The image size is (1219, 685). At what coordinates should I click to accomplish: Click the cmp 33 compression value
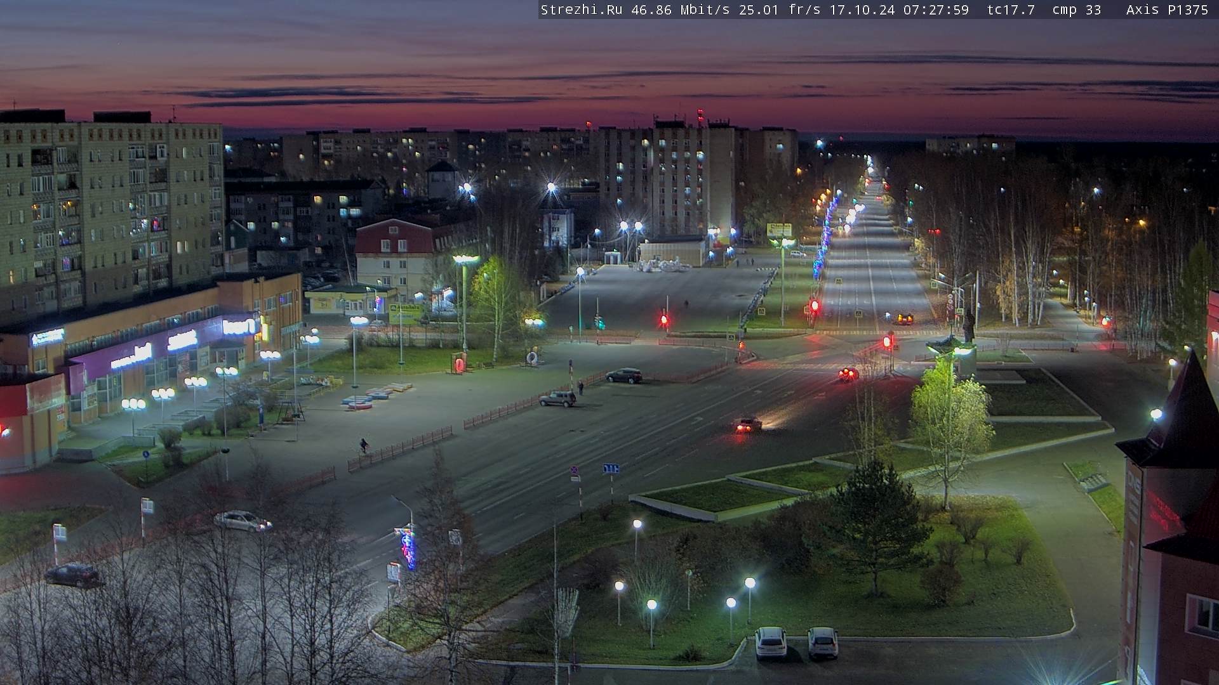click(x=1077, y=10)
